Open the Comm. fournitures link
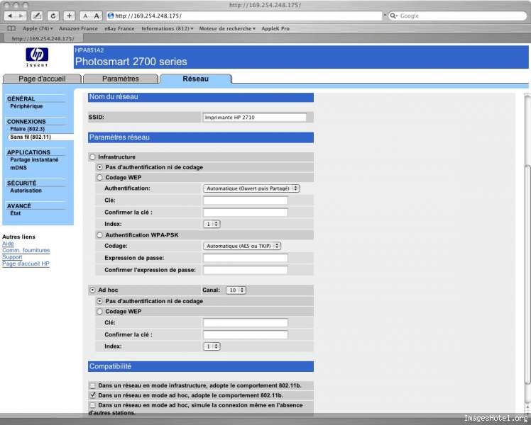The height and width of the screenshot is (425, 531). 26,250
